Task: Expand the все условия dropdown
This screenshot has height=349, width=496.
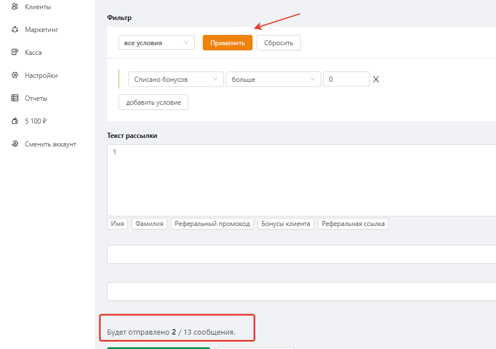Action: point(156,43)
